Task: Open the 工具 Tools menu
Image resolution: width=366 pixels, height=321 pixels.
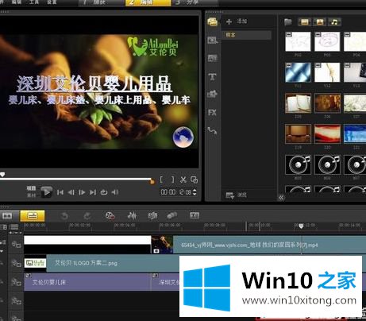Action: (x=34, y=2)
